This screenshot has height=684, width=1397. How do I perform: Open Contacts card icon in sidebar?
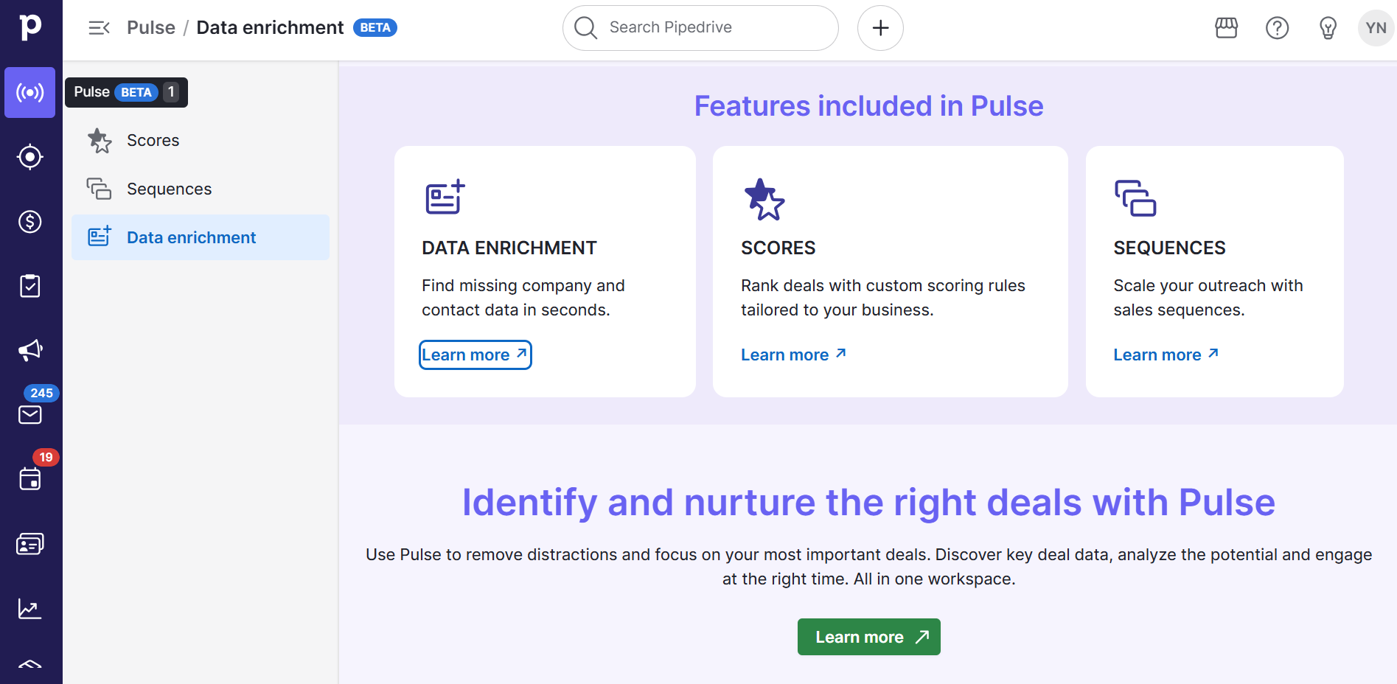30,544
